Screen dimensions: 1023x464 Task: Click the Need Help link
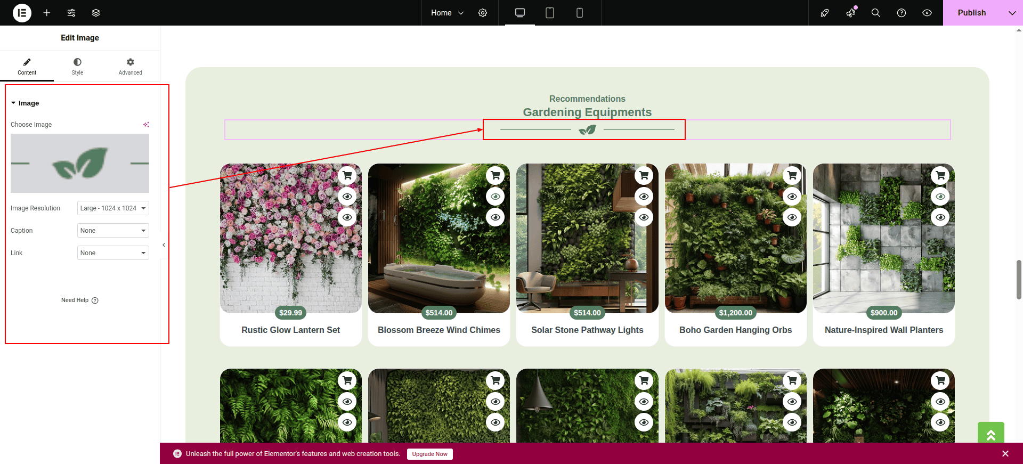[80, 300]
